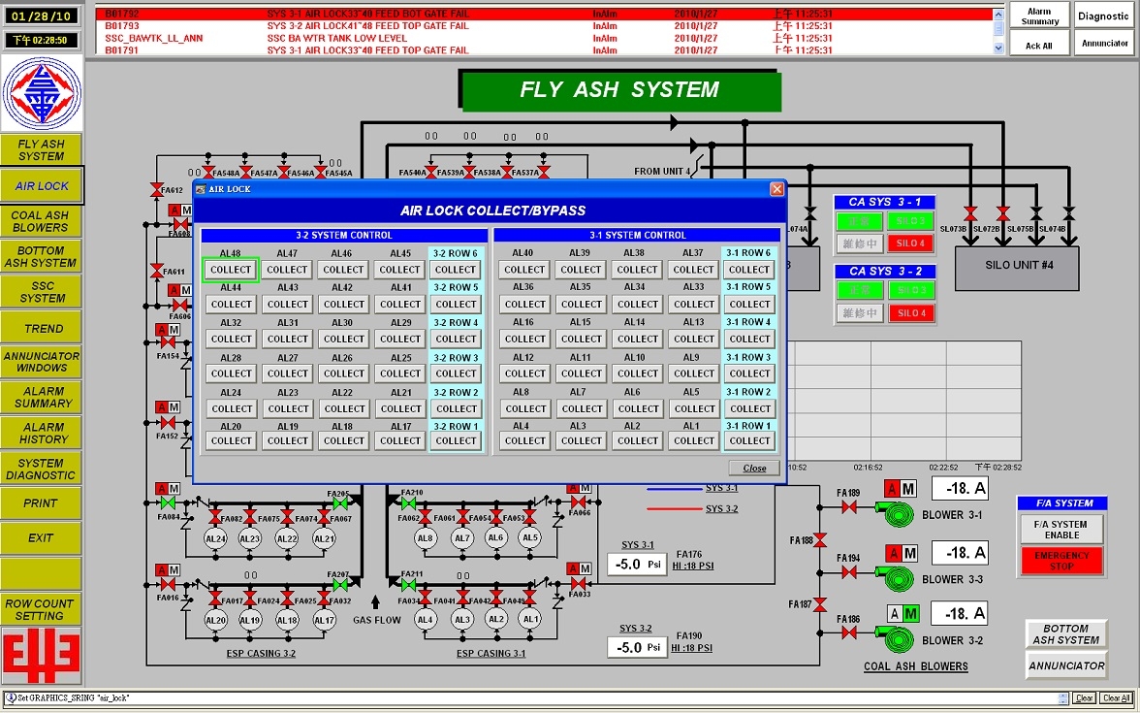Click valve FA611 symbol
The image size is (1140, 713).
(x=156, y=271)
